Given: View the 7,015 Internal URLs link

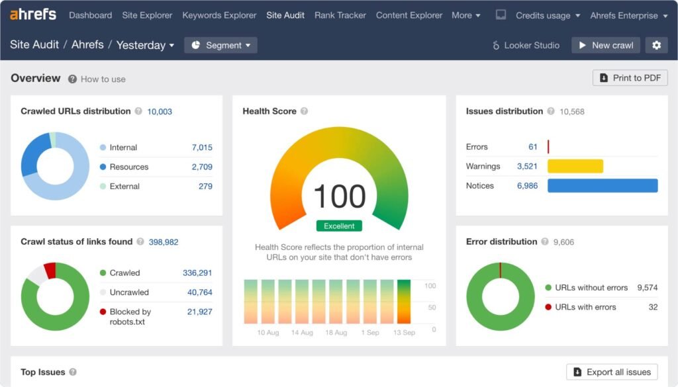Looking at the screenshot, I should [x=203, y=147].
